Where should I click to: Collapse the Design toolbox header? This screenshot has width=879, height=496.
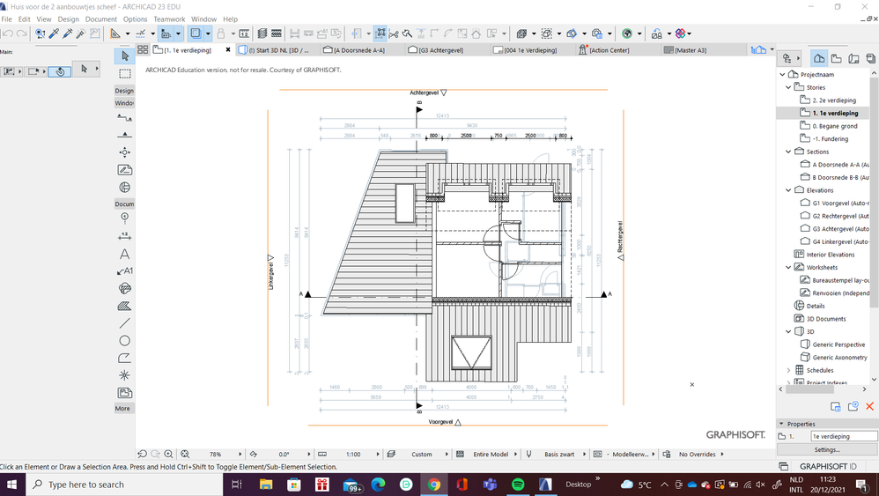[x=124, y=90]
